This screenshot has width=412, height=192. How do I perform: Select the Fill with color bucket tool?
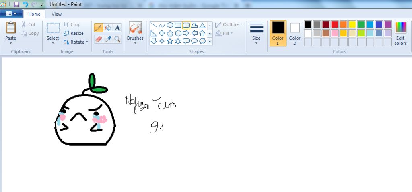point(108,28)
